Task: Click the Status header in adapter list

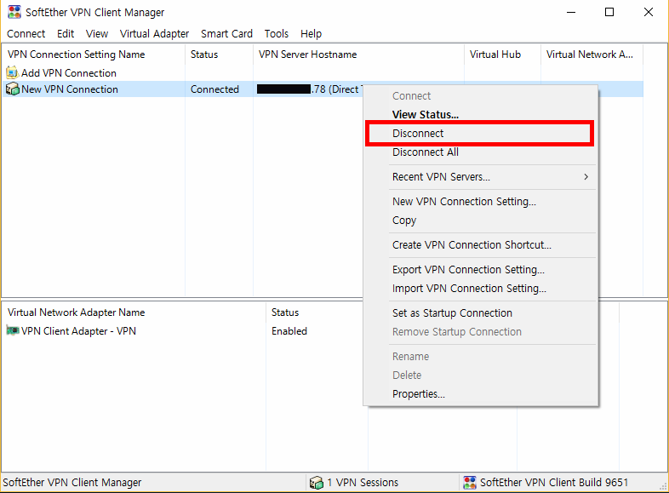Action: (317, 312)
